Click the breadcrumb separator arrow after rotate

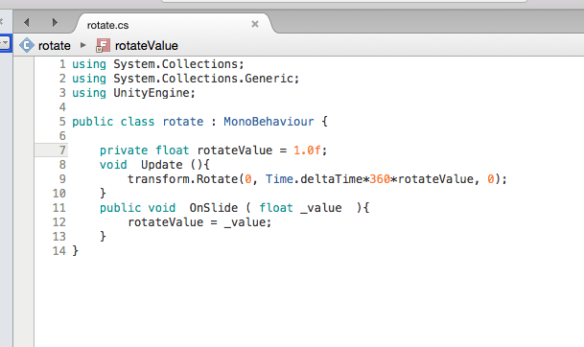tap(83, 45)
